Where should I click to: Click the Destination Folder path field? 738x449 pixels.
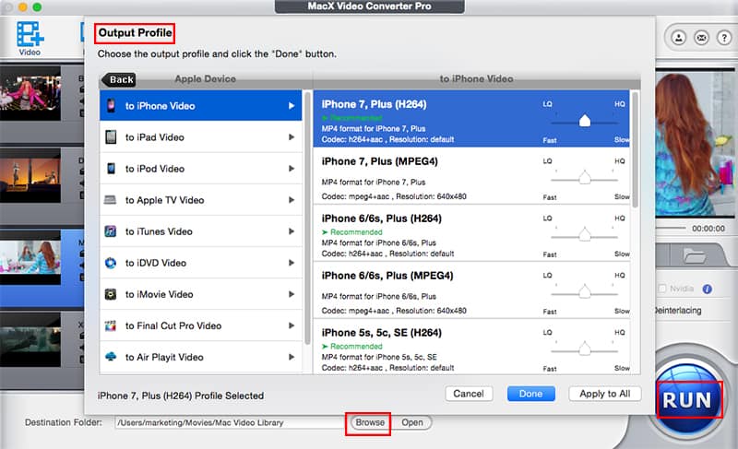point(231,422)
